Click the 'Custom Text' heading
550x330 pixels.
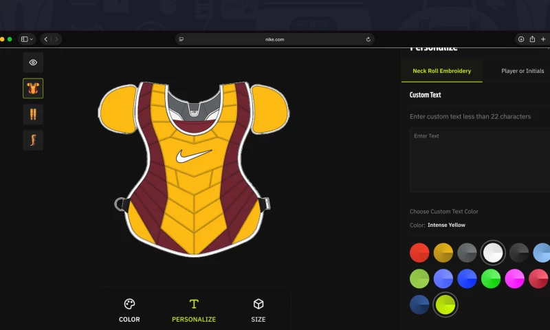coord(425,95)
